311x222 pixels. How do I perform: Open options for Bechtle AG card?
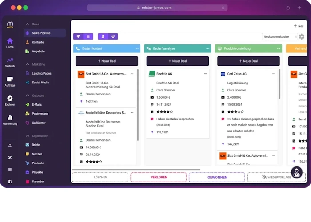click(205, 74)
